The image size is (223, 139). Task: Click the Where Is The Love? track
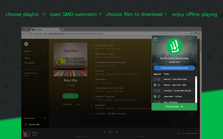pos(105,97)
